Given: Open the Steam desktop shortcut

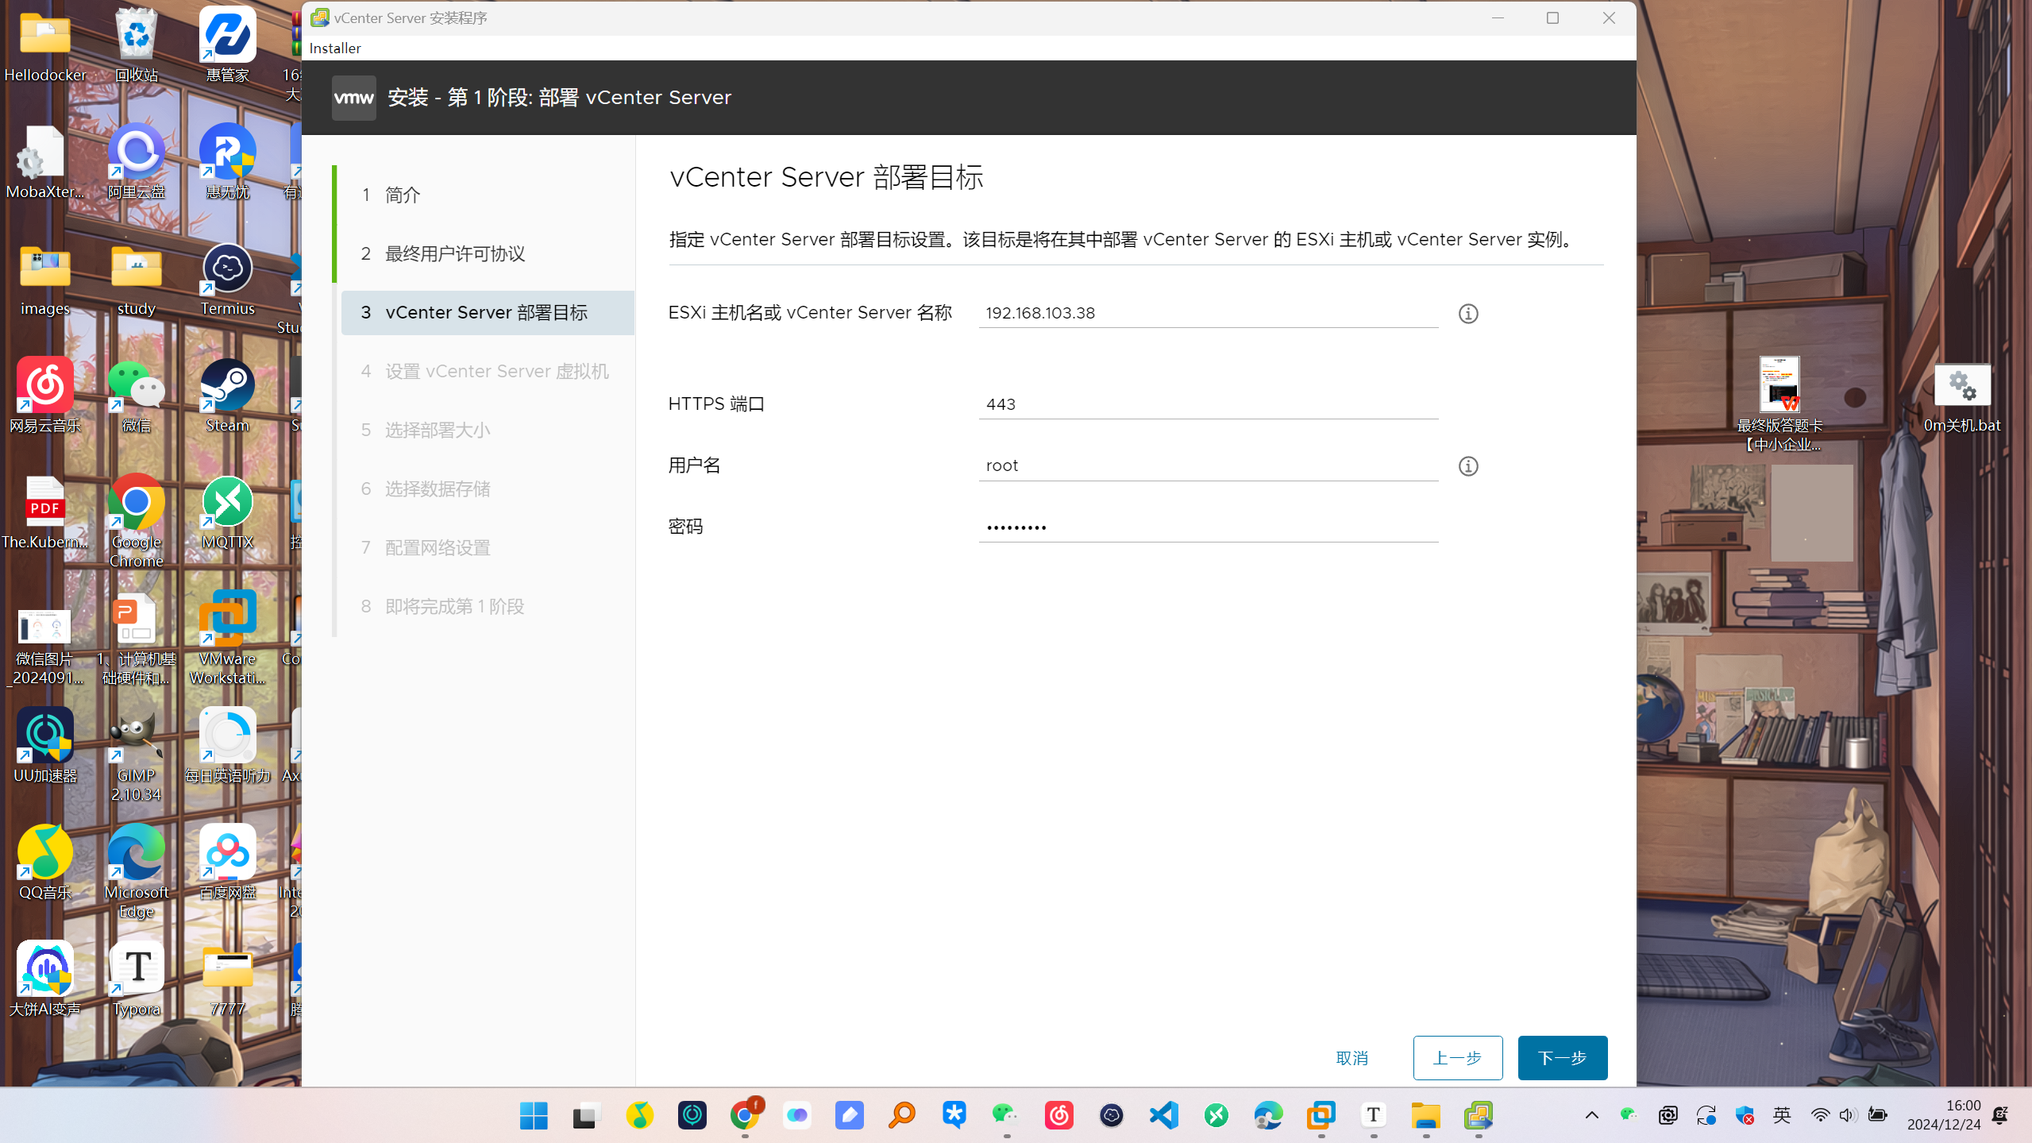Looking at the screenshot, I should (228, 396).
